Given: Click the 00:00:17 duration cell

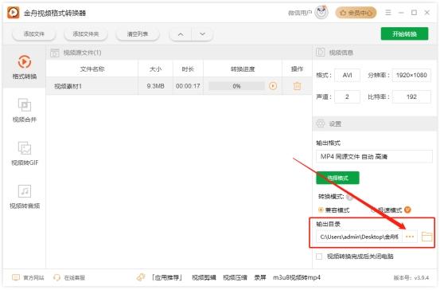Looking at the screenshot, I should click(x=188, y=86).
